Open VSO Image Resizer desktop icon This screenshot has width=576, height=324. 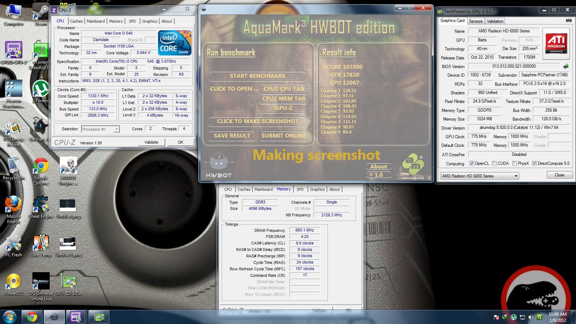[x=14, y=133]
